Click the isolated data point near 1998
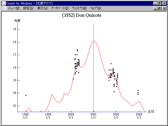The height and width of the screenshot is (126, 168). (x=26, y=95)
